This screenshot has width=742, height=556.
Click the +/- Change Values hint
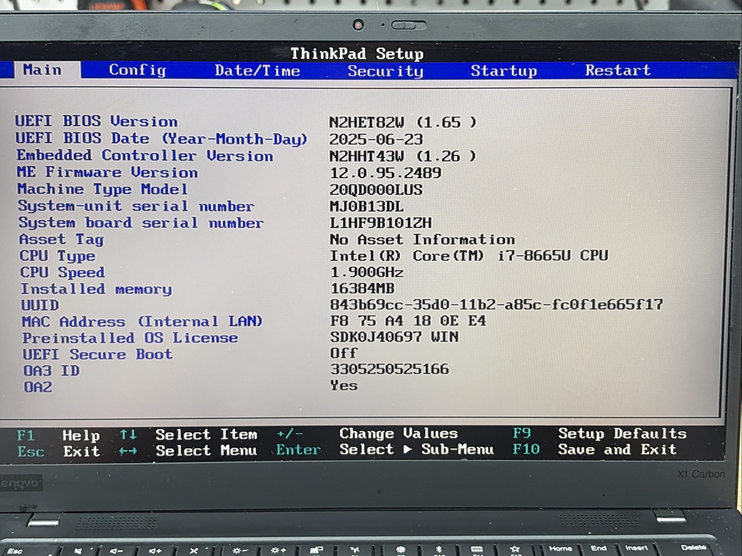click(x=367, y=434)
